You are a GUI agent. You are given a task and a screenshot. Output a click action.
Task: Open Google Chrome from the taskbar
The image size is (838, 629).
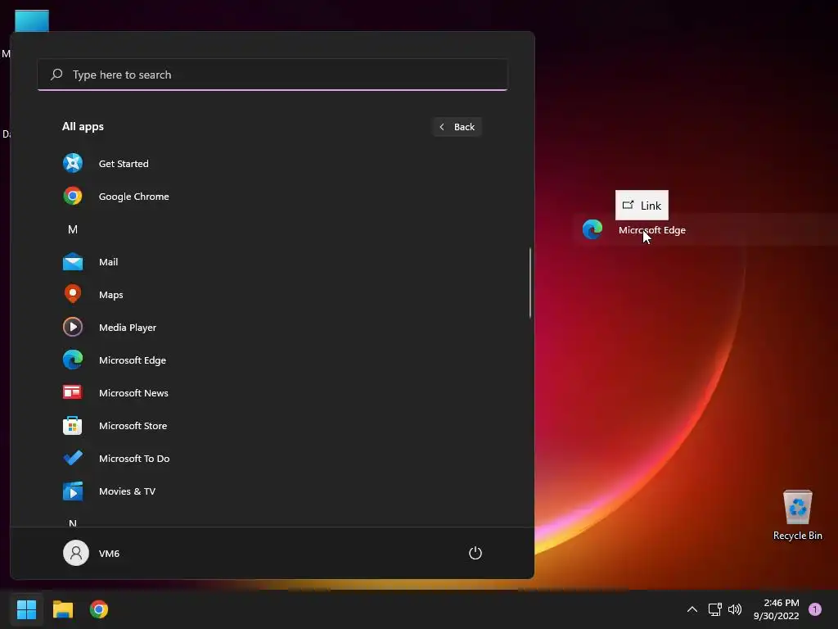[x=99, y=609]
